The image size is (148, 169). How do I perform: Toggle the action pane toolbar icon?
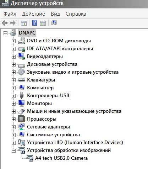[43, 23]
